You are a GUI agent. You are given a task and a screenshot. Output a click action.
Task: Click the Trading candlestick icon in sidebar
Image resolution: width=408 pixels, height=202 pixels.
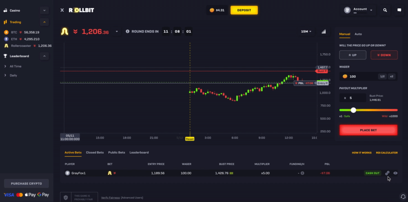(5, 22)
